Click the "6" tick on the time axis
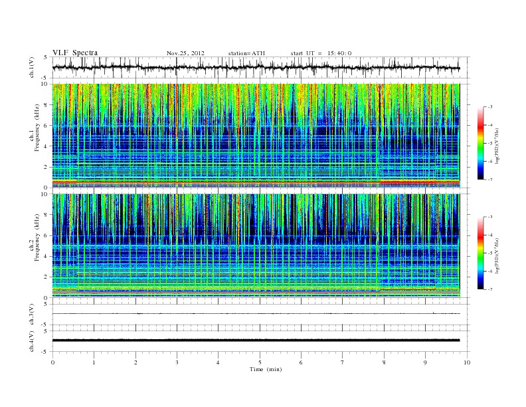The height and width of the screenshot is (407, 526). (x=301, y=362)
